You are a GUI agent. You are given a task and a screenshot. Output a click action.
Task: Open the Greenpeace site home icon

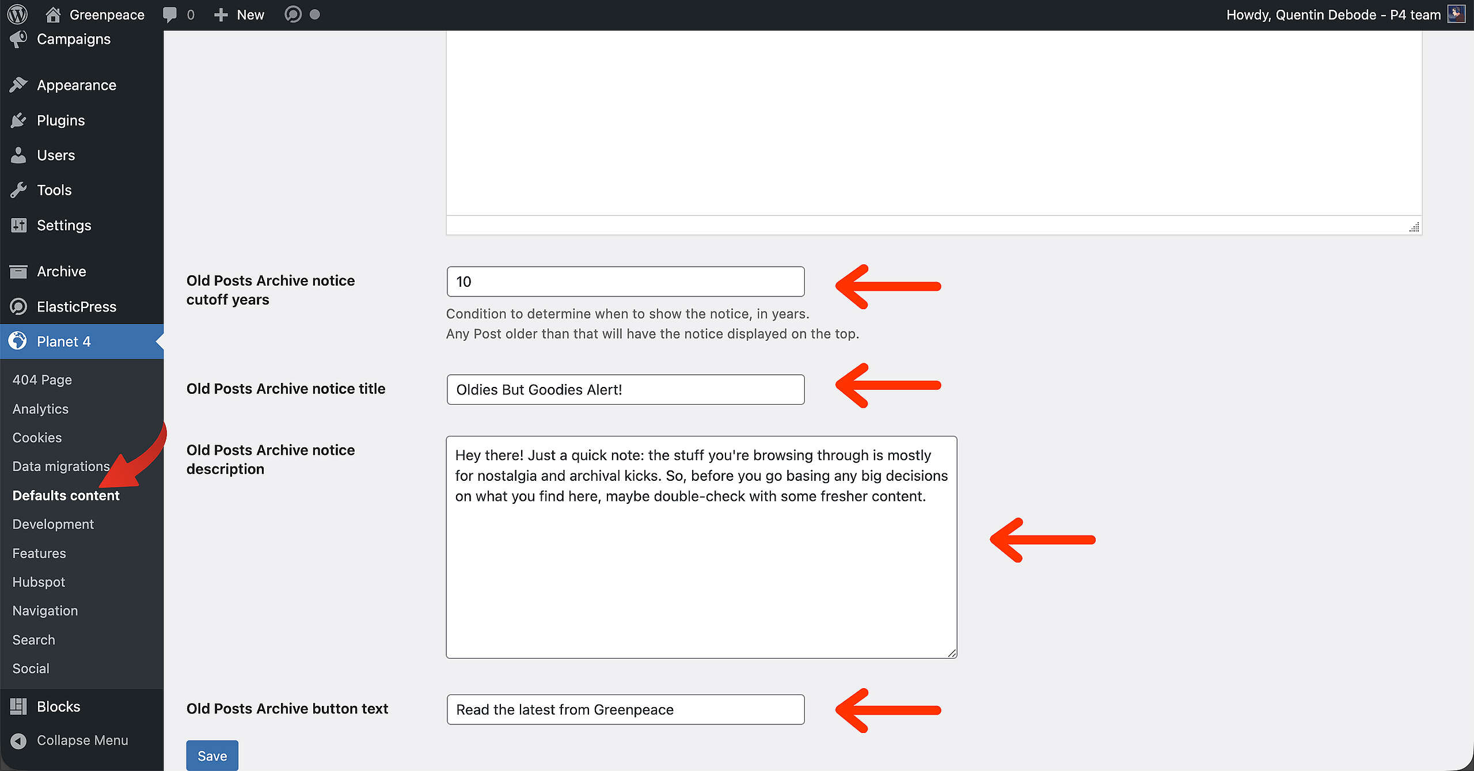click(x=53, y=14)
